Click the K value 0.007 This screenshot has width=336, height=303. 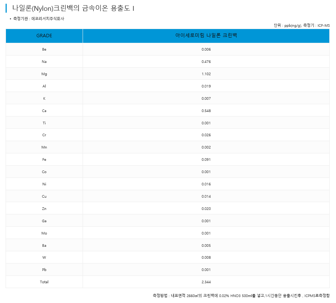(x=206, y=98)
